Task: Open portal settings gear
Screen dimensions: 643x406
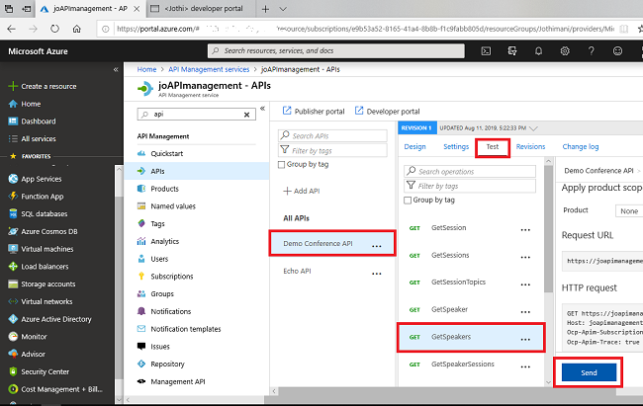Action: [x=565, y=51]
